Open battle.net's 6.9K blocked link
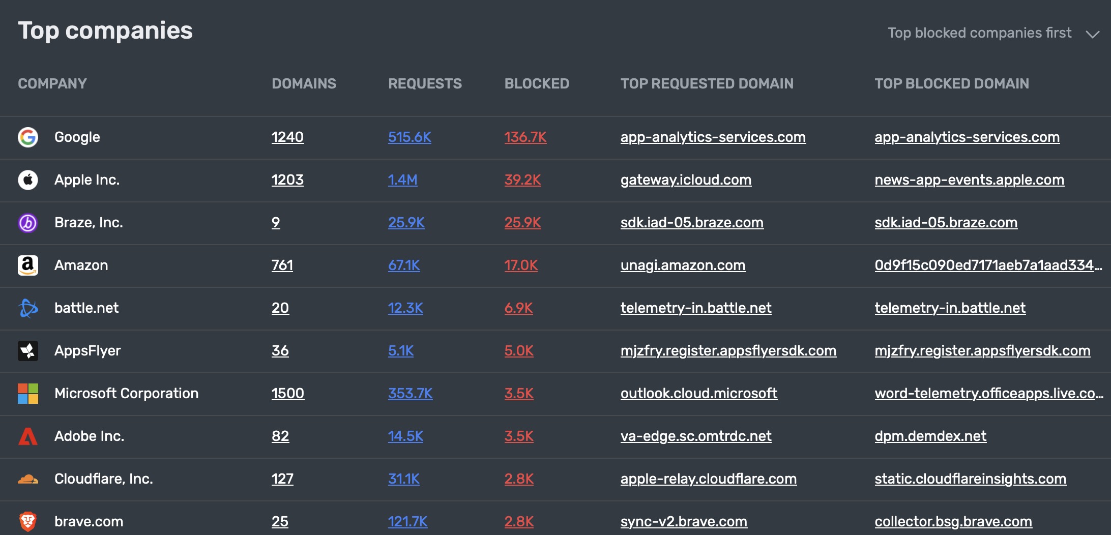Viewport: 1111px width, 535px height. [518, 308]
